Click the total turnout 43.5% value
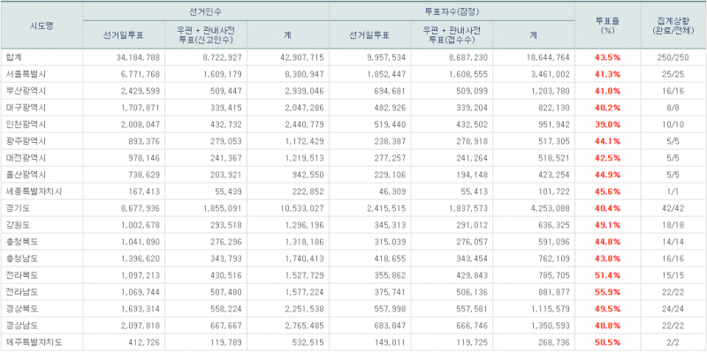This screenshot has height=352, width=707. pyautogui.click(x=607, y=57)
